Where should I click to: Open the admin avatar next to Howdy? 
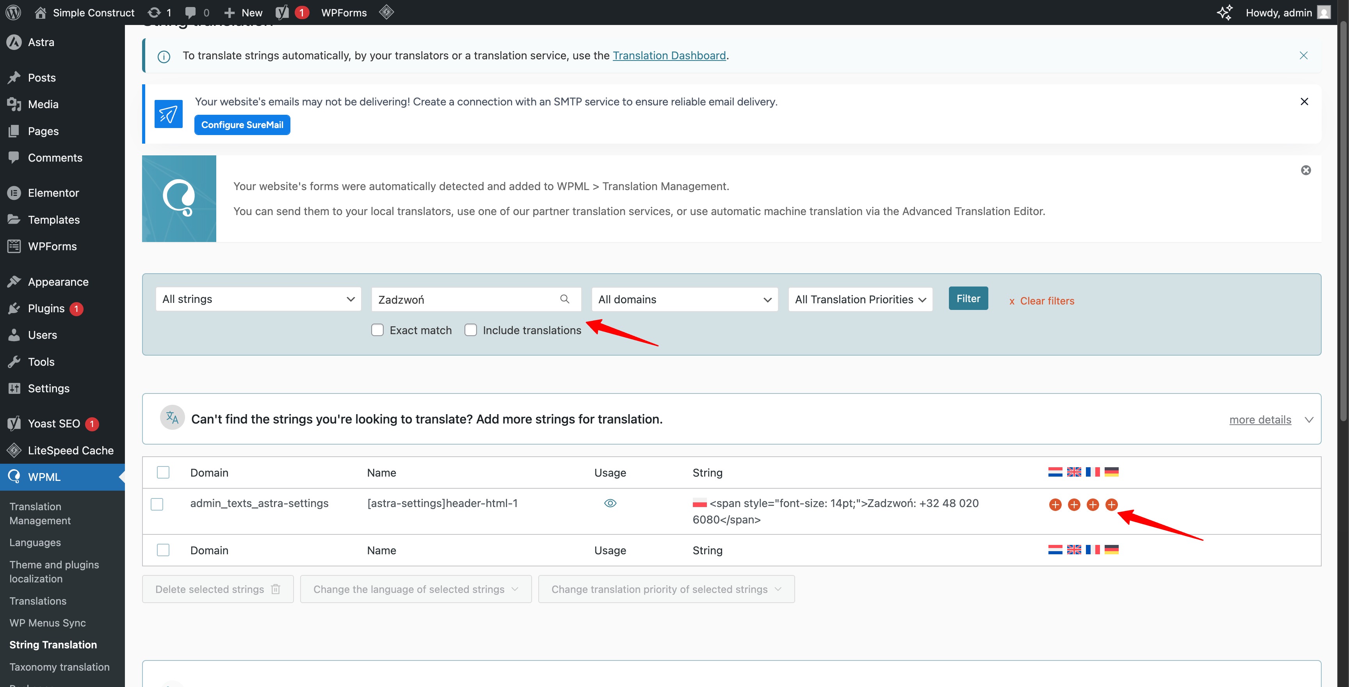click(1324, 12)
